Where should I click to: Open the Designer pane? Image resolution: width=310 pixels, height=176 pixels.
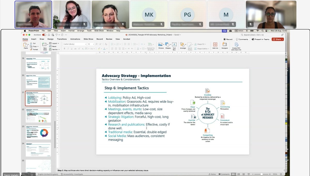pyautogui.click(x=224, y=46)
